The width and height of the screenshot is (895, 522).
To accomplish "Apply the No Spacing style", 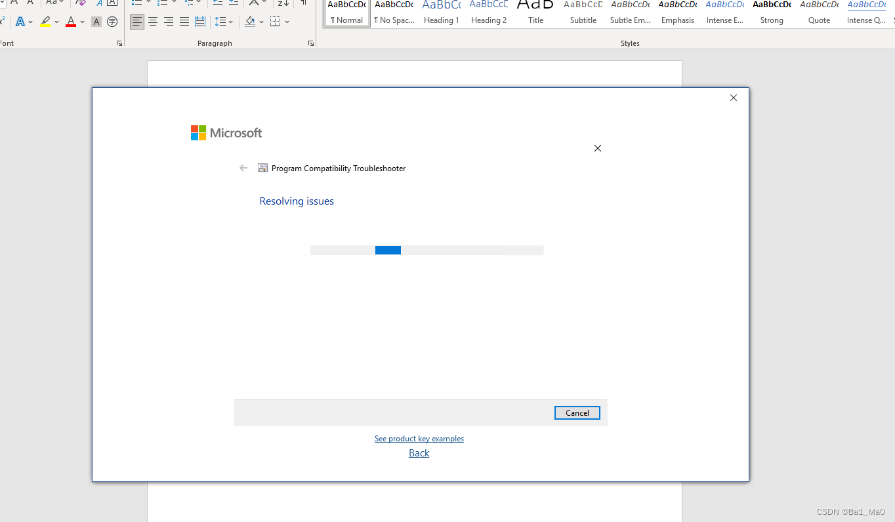I will pos(394,13).
